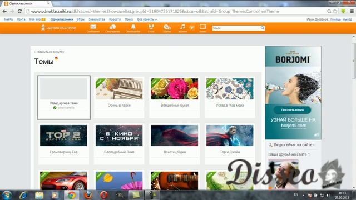Viewport: 356px width, 200px height.
Task: Click the music play button icon
Action: point(192,28)
